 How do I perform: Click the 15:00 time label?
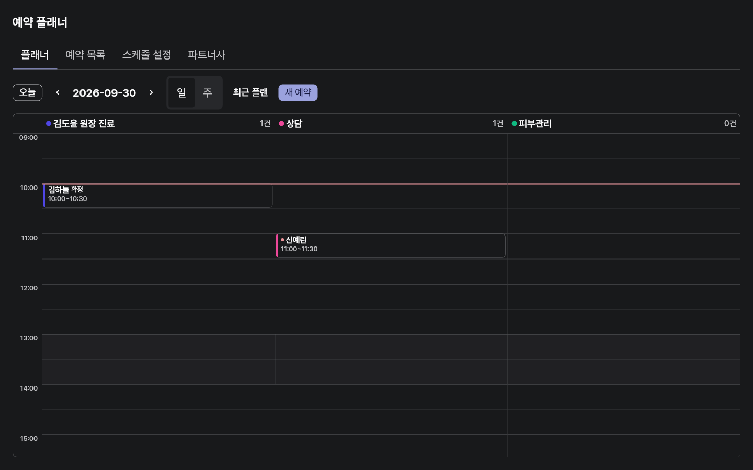29,439
